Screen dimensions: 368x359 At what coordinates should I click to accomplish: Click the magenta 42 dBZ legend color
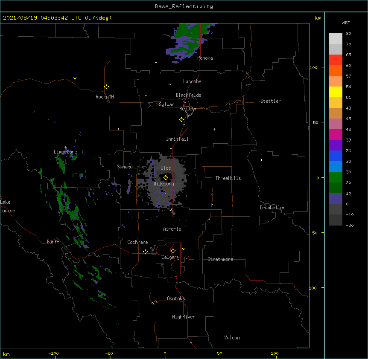(336, 134)
